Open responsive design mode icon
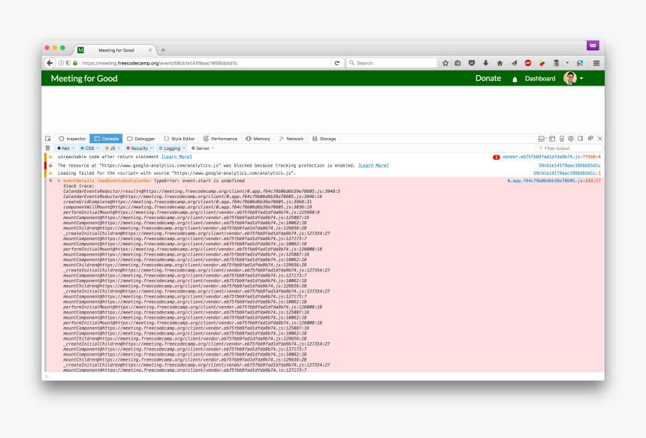The image size is (646, 438). (562, 139)
